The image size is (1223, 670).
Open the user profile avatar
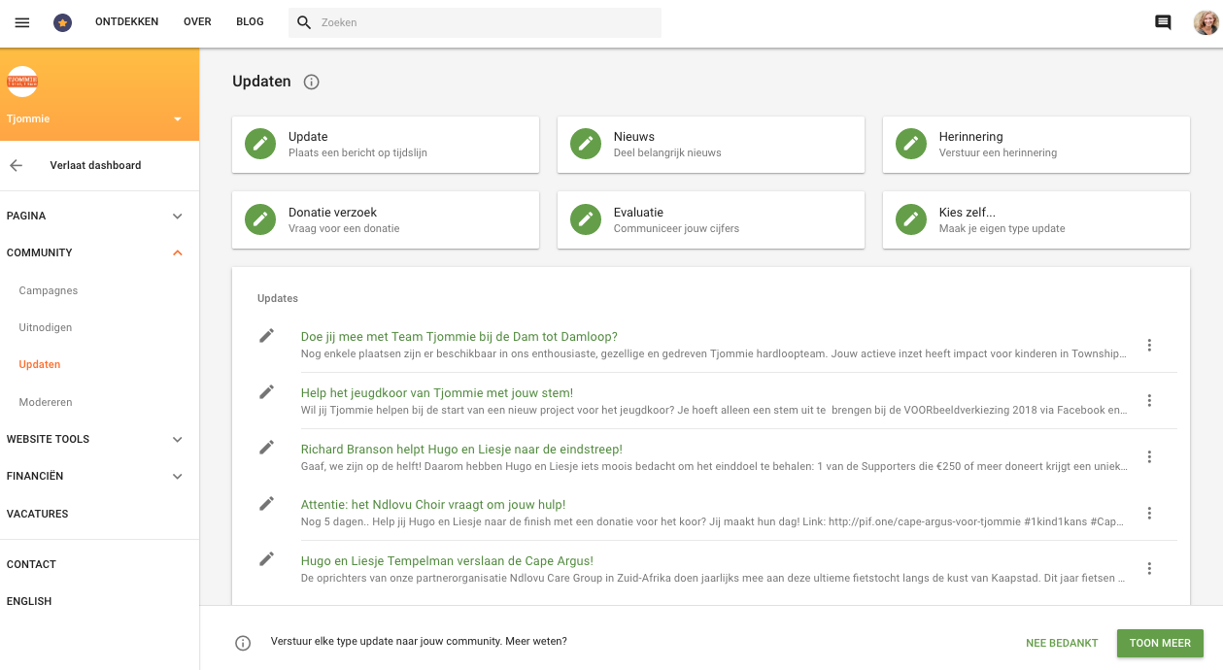coord(1206,22)
